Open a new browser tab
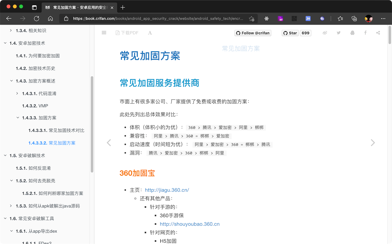Screen dimensions: 392x244 coord(123,7)
